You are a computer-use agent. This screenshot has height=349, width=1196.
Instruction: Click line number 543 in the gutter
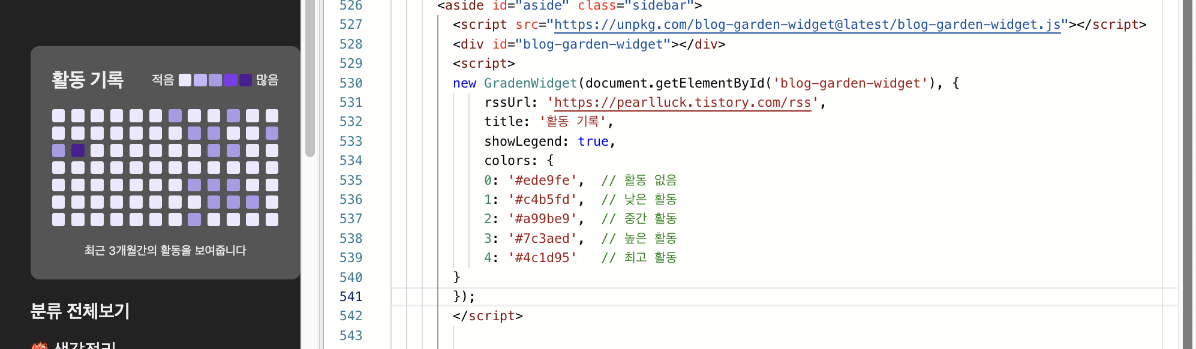tap(351, 336)
